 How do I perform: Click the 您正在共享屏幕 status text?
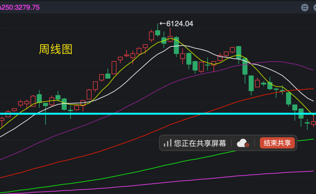200,143
